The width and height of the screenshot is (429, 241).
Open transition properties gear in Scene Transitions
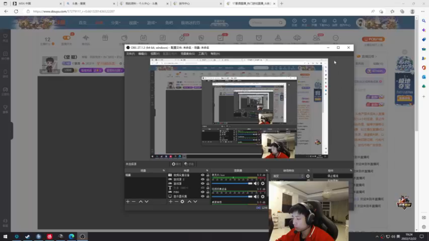click(308, 176)
